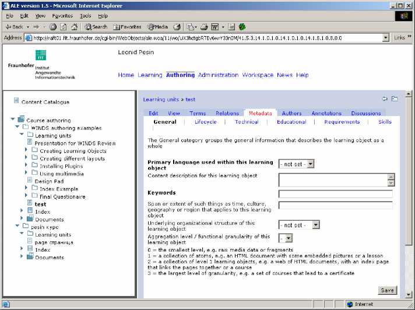Click the Fraunhofer FIT logo
Viewport: 415px width, 310px height.
click(40, 55)
